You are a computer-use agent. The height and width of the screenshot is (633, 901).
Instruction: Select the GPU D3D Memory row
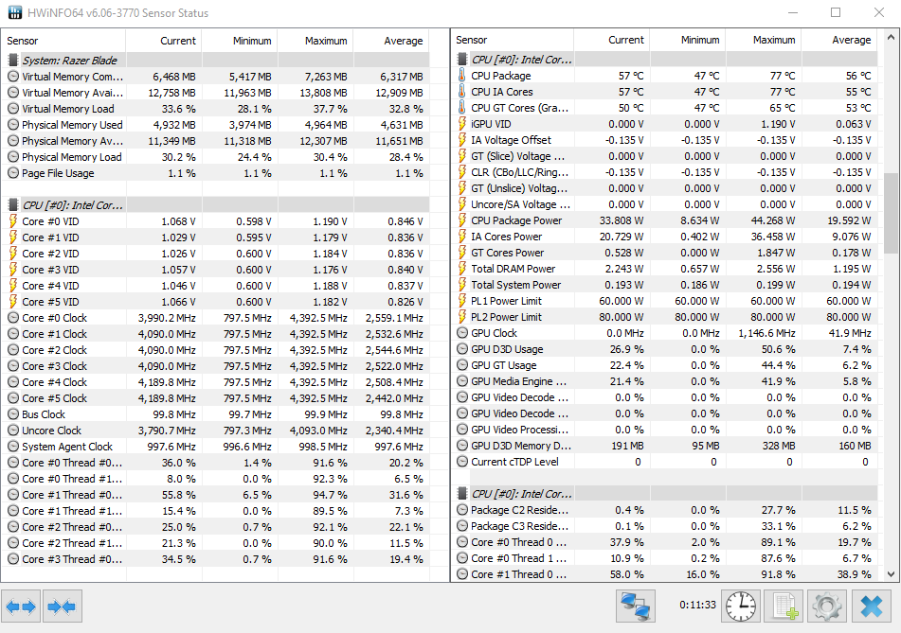[665, 446]
